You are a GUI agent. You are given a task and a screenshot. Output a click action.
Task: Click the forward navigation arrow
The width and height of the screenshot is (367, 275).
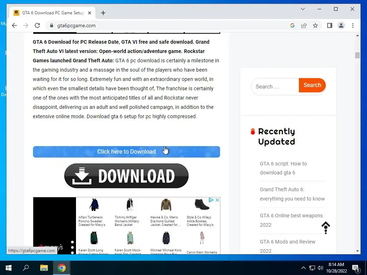[26, 25]
